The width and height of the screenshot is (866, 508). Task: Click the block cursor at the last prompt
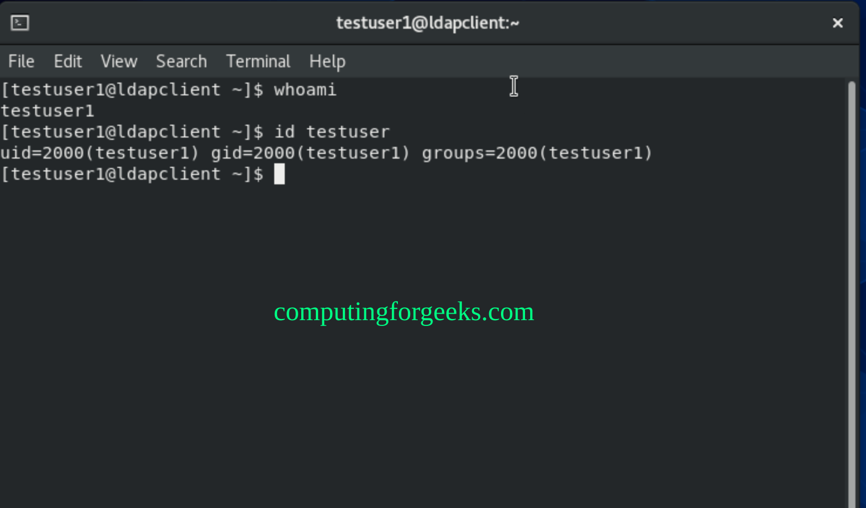pyautogui.click(x=279, y=174)
